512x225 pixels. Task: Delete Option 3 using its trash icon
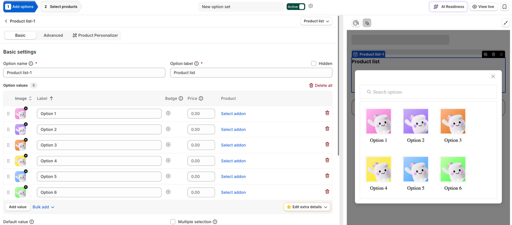(327, 144)
